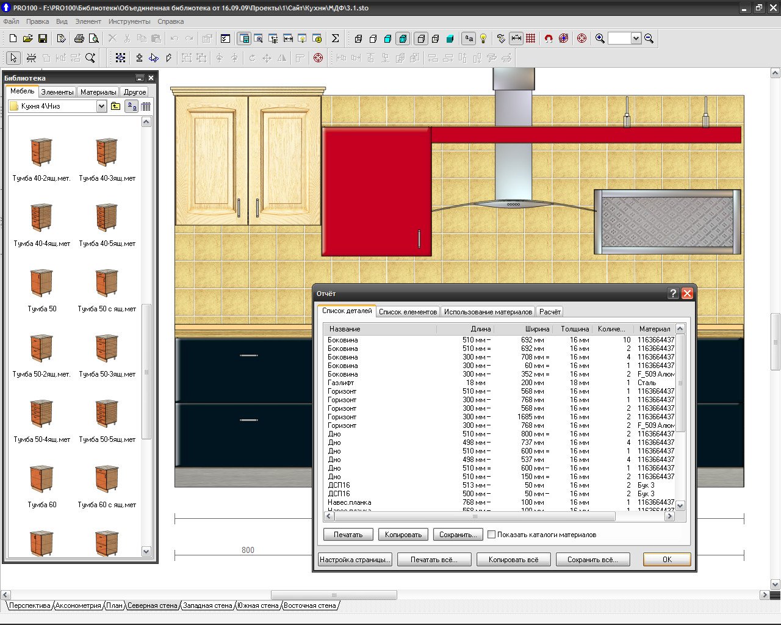
Task: Sort report by Название column header
Action: coord(380,329)
